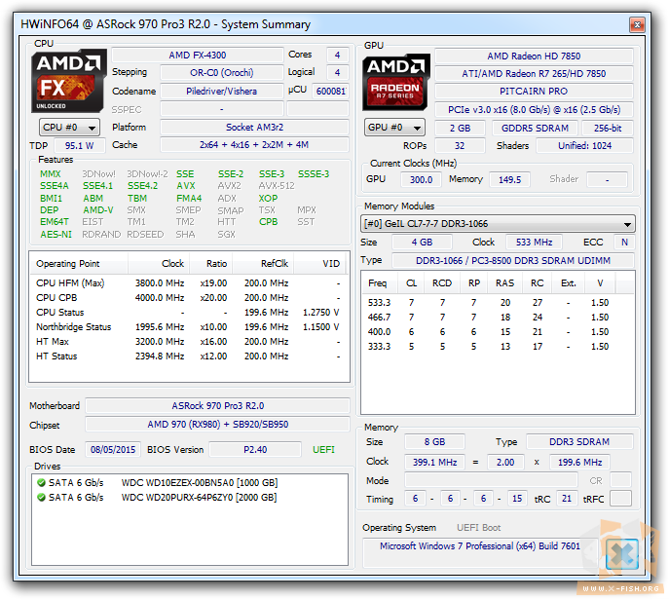Image resolution: width=669 pixels, height=600 pixels.
Task: Select the HT Status row
Action: pos(188,356)
